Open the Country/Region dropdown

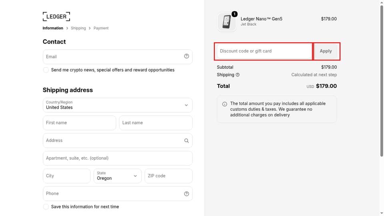tap(118, 105)
